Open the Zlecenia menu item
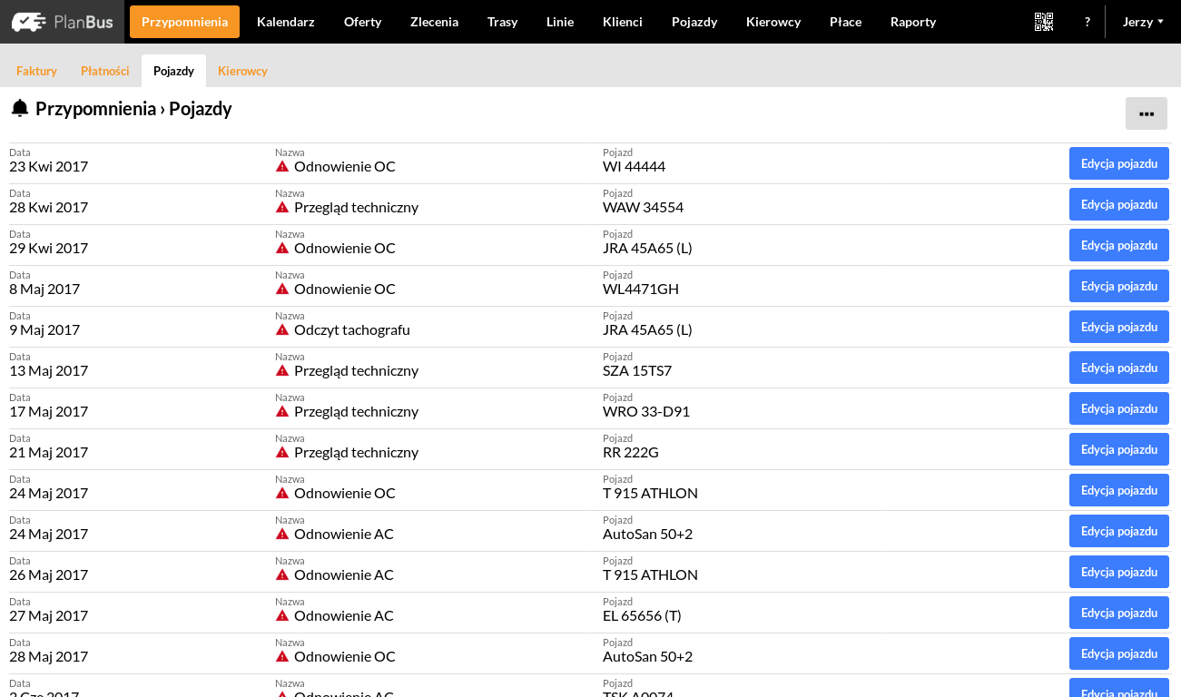 coord(434,22)
